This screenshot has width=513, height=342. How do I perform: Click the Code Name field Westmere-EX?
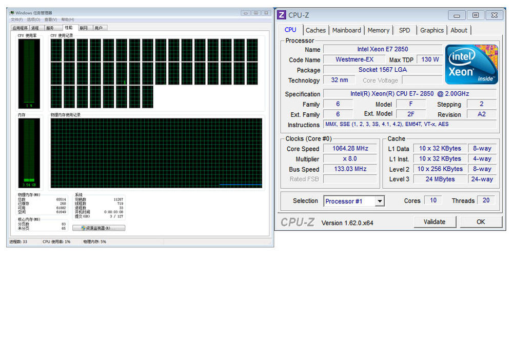tap(354, 59)
